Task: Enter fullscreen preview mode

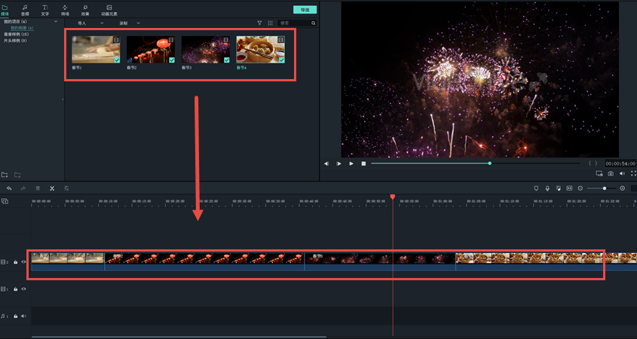Action: pyautogui.click(x=632, y=173)
